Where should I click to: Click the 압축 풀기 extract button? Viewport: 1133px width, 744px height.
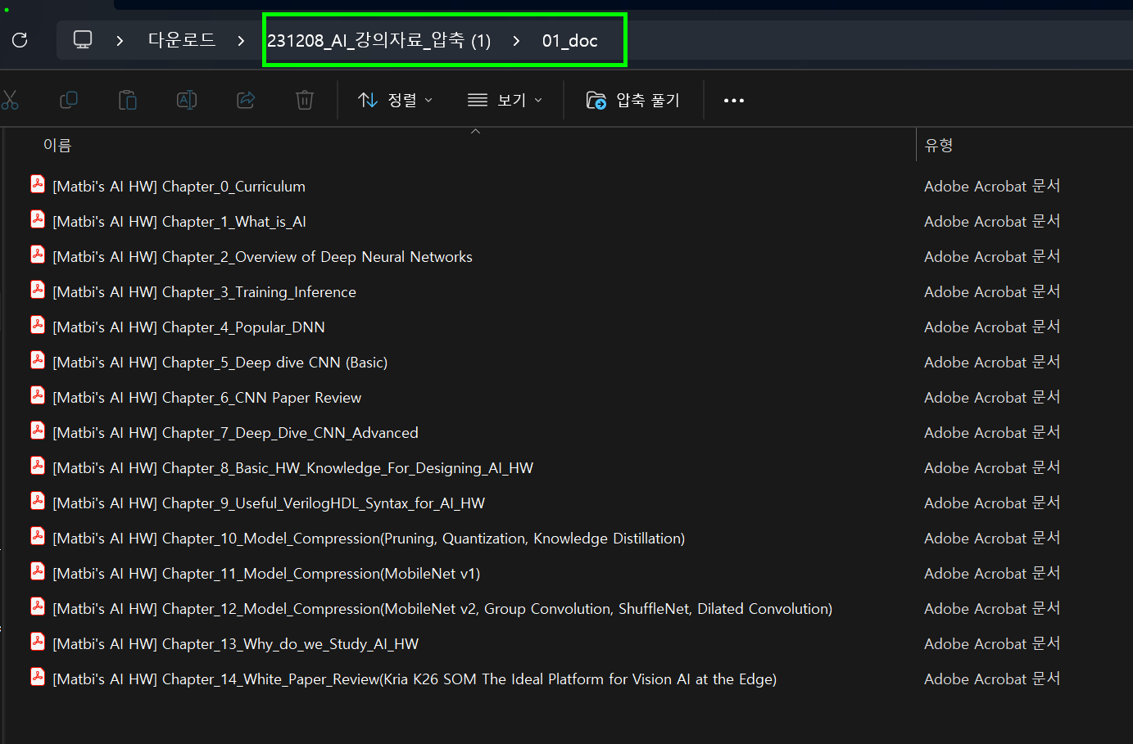coord(633,100)
